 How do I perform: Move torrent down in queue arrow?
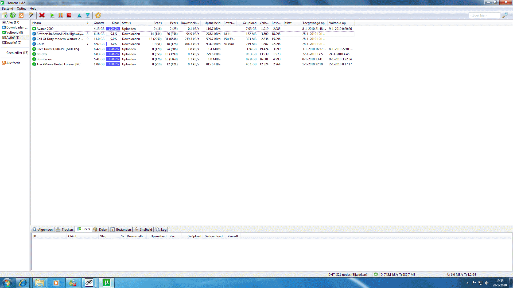coord(88,15)
